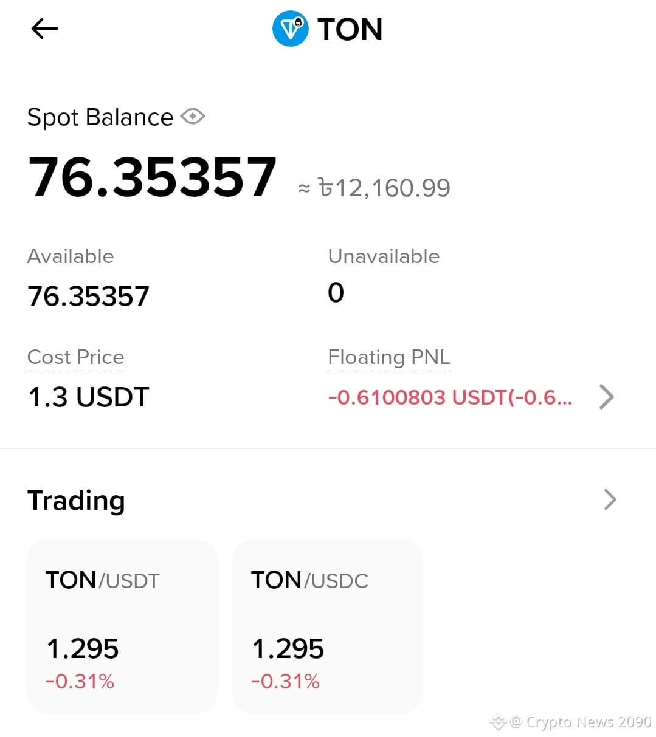656x737 pixels.
Task: Tap the TON coin logo icon
Action: coord(291,29)
